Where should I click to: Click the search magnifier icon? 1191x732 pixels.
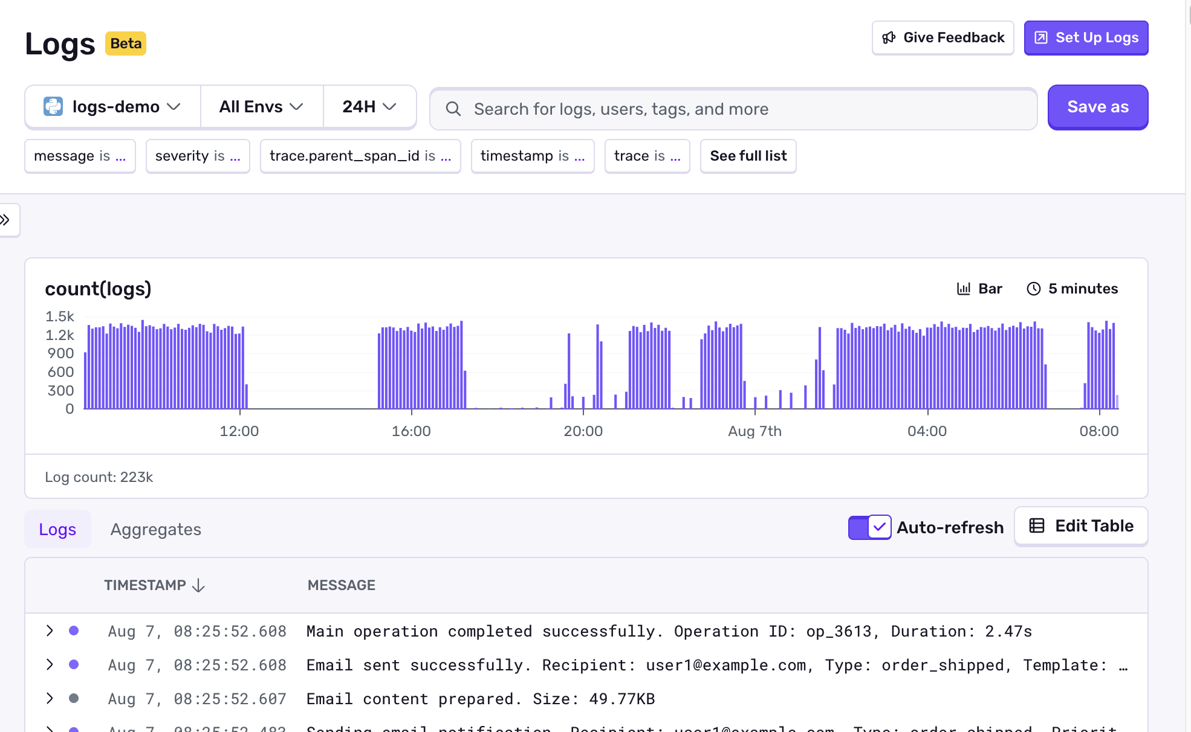tap(453, 109)
